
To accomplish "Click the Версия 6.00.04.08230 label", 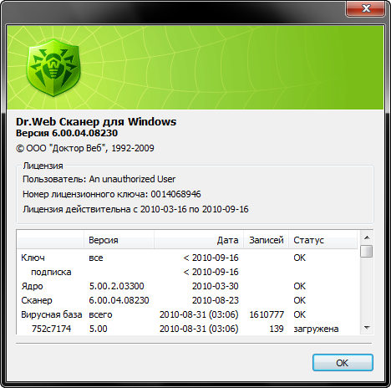I will [67, 133].
